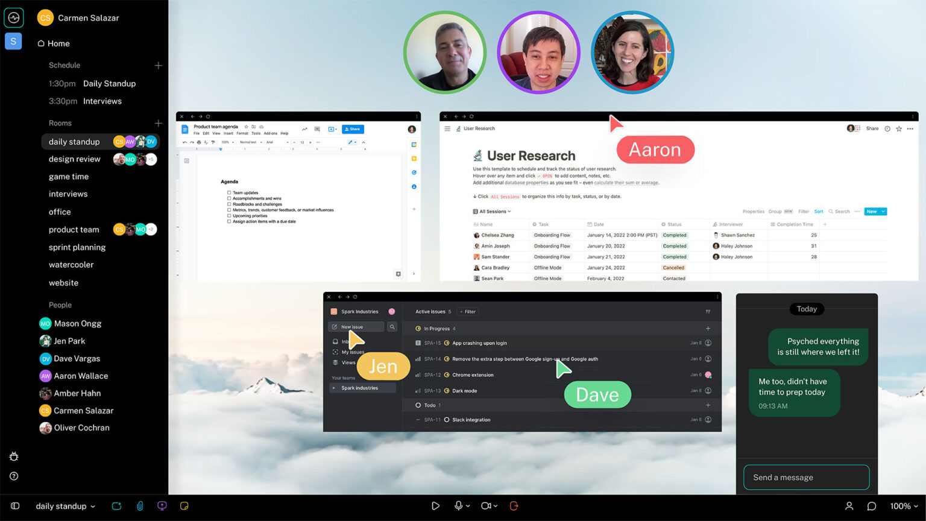Click the New issue button in Linear
Viewport: 926px width, 521px height.
point(357,326)
